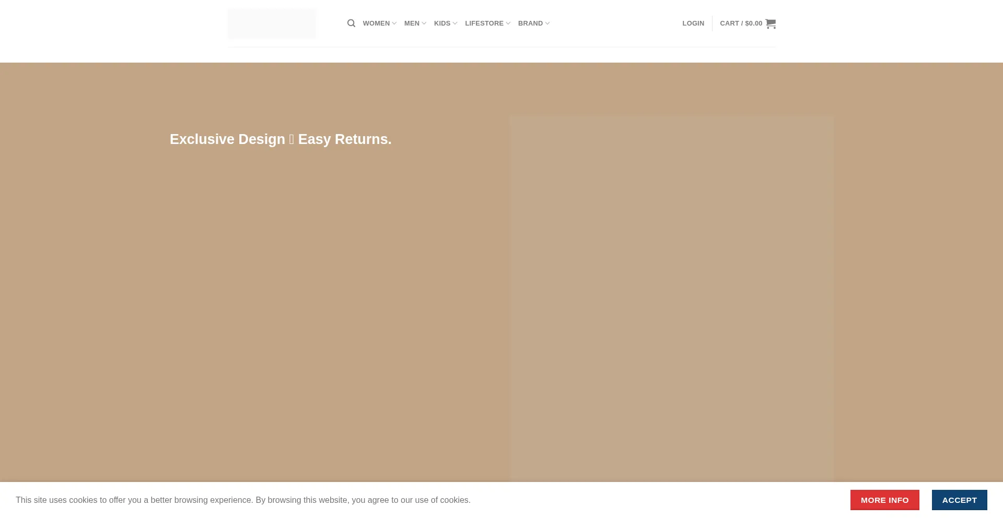The height and width of the screenshot is (518, 1003).
Task: Expand the chevron next to KIDS
Action: (455, 23)
